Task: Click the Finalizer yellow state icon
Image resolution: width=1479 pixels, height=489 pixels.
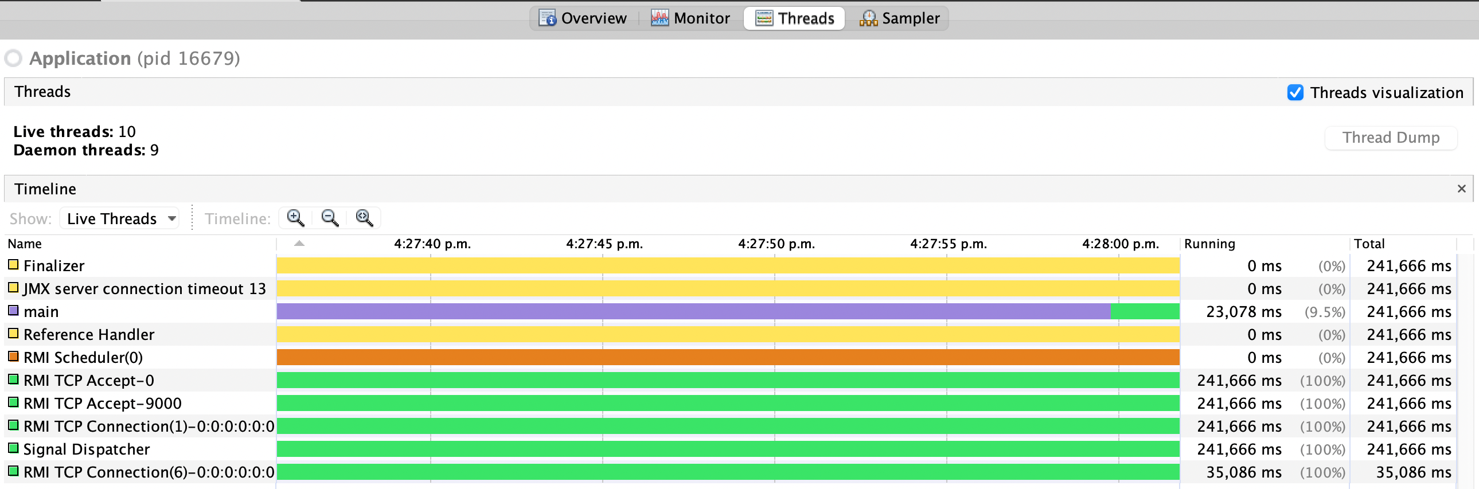Action: tap(13, 265)
